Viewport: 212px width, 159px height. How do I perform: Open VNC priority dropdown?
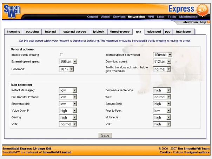click(x=162, y=124)
